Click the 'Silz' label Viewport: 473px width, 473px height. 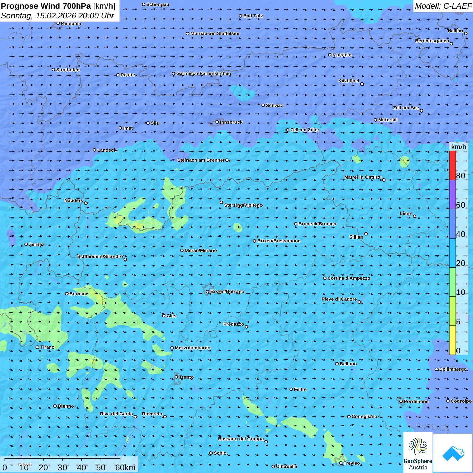tap(154, 123)
